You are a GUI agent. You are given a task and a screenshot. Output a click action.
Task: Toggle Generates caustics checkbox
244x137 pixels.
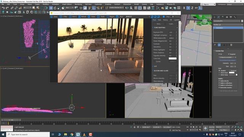(x=219, y=88)
